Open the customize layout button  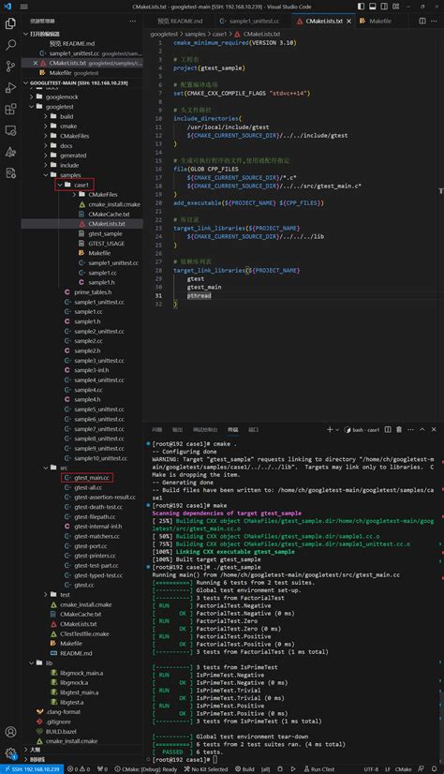coord(394,7)
